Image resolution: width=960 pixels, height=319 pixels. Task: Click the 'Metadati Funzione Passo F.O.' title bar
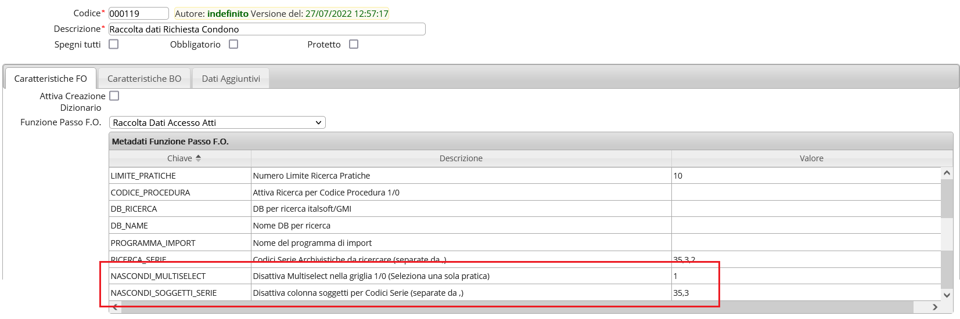point(531,142)
